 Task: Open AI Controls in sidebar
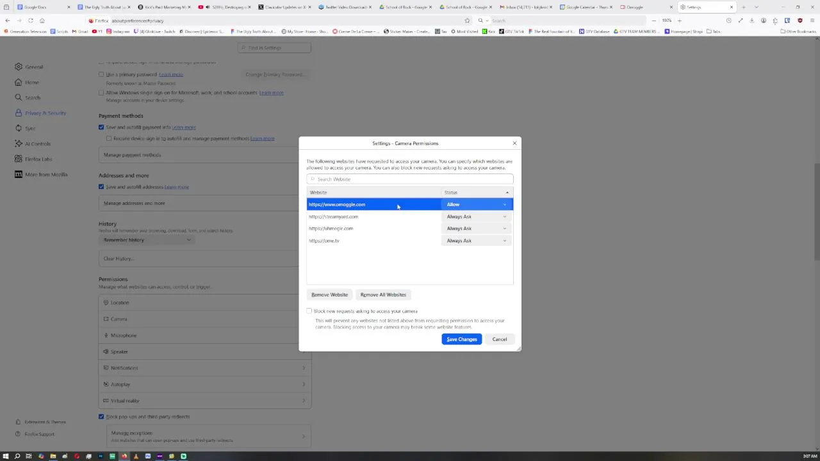click(x=33, y=143)
